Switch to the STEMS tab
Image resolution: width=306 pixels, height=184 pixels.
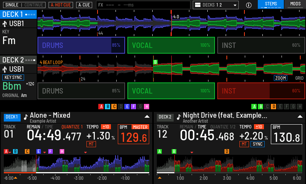[x=271, y=4]
